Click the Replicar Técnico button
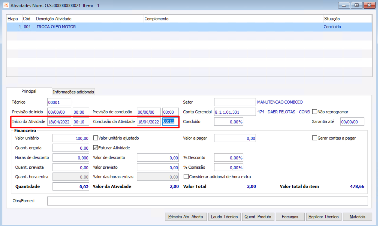Viewport: 378px width, 226px height. [323, 217]
